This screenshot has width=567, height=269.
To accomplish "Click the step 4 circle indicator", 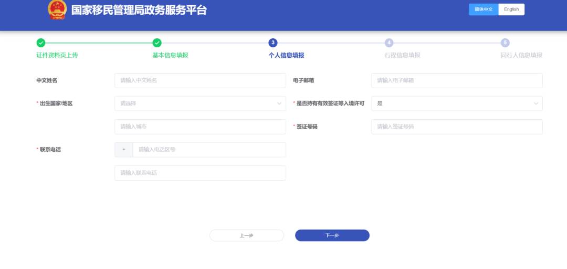I will pyautogui.click(x=389, y=43).
